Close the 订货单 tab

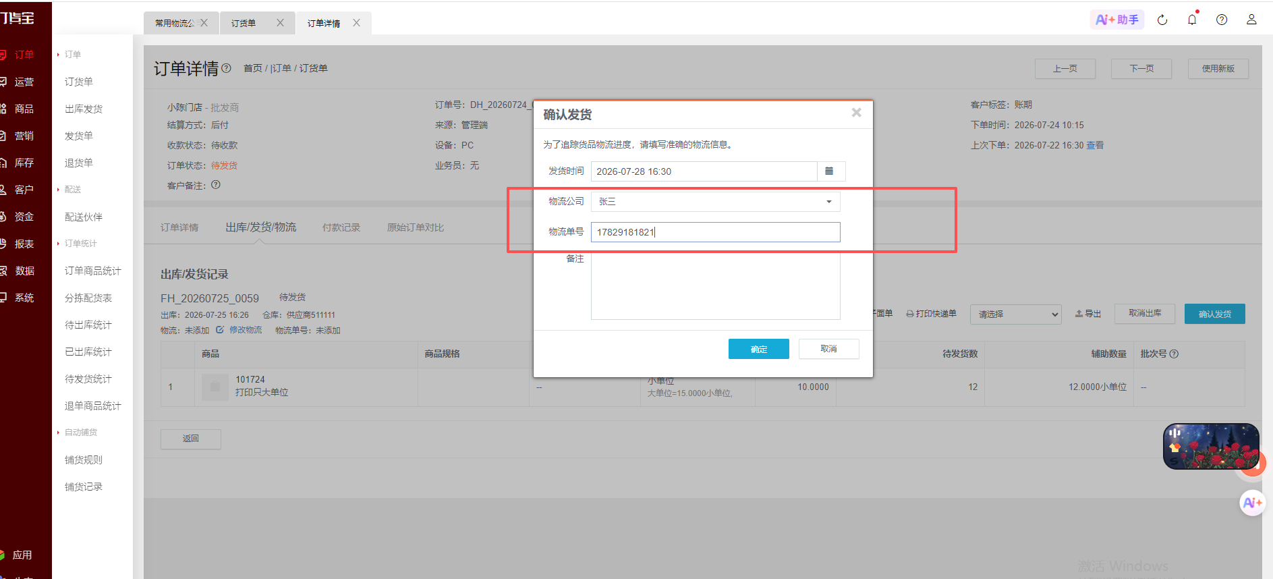280,23
